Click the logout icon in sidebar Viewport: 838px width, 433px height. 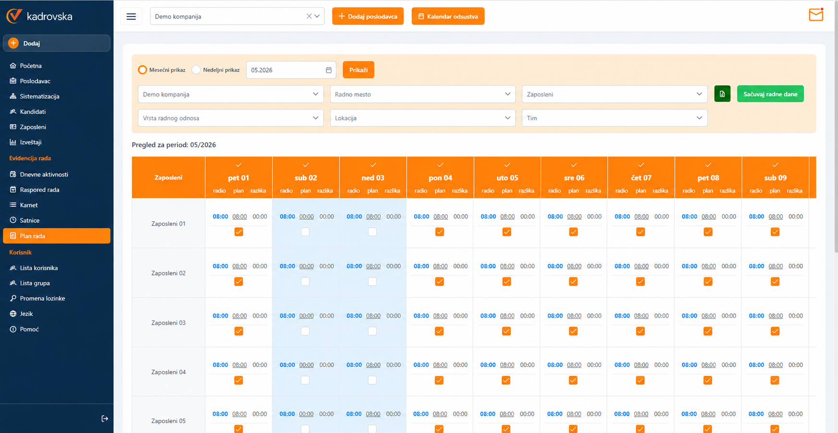(105, 419)
